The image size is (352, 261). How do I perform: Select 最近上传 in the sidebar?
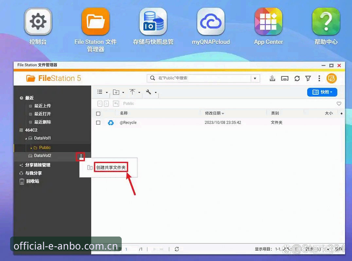[x=43, y=106]
